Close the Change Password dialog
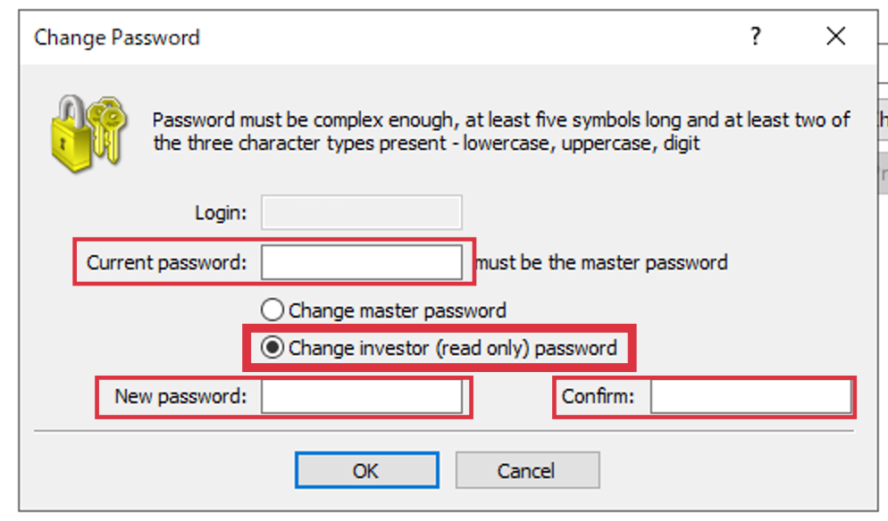The image size is (888, 521). click(x=836, y=37)
